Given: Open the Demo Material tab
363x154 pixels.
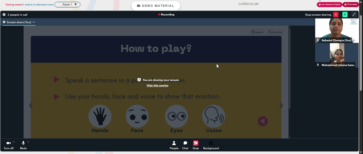Looking at the screenshot, I should pos(155,6).
